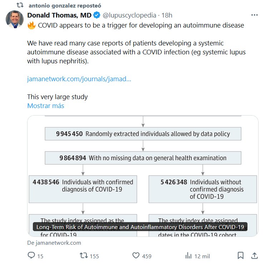265x264 pixels.
Task: Open the three-dot more options menu
Action: pos(254,15)
